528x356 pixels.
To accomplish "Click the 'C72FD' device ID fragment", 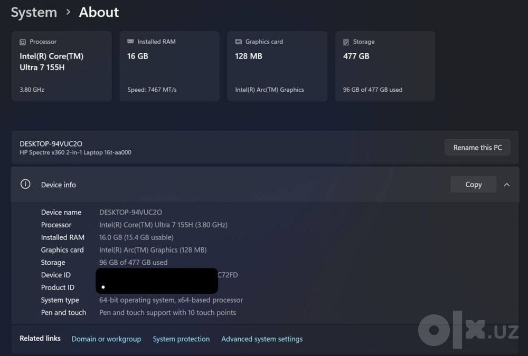I will [228, 275].
